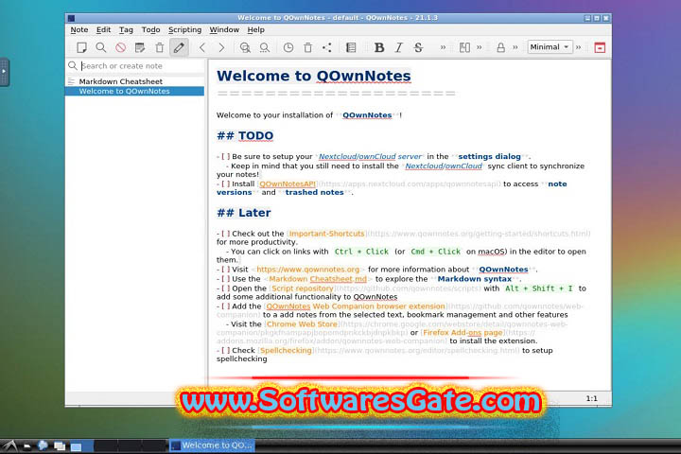Open the Note menu
This screenshot has width=681, height=454.
[x=79, y=29]
